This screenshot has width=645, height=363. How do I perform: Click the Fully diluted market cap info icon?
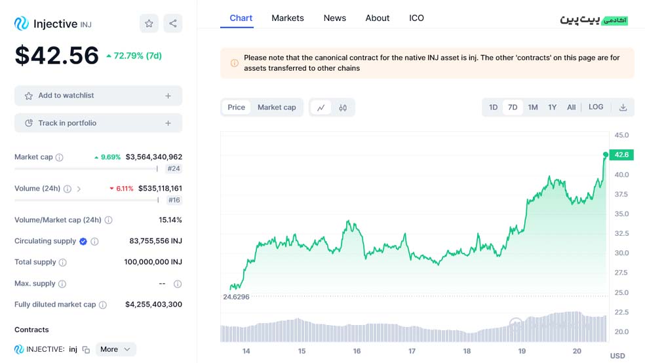(103, 305)
